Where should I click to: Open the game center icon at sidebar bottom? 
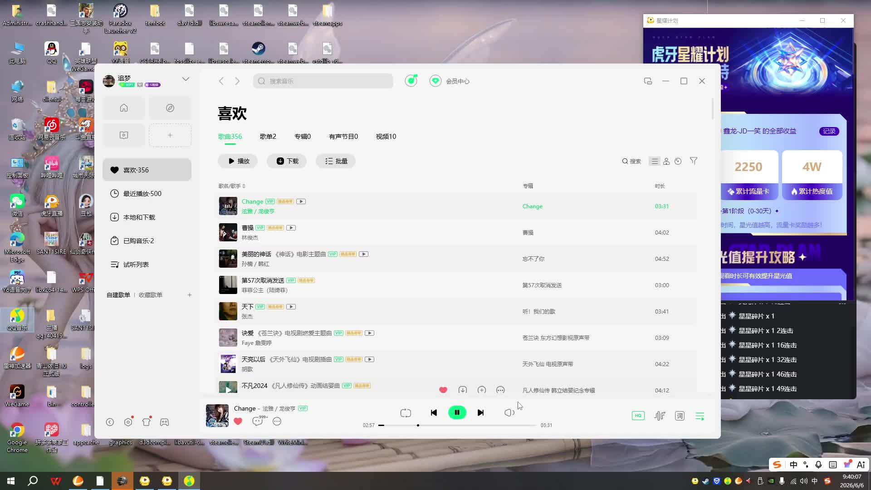[x=164, y=422]
